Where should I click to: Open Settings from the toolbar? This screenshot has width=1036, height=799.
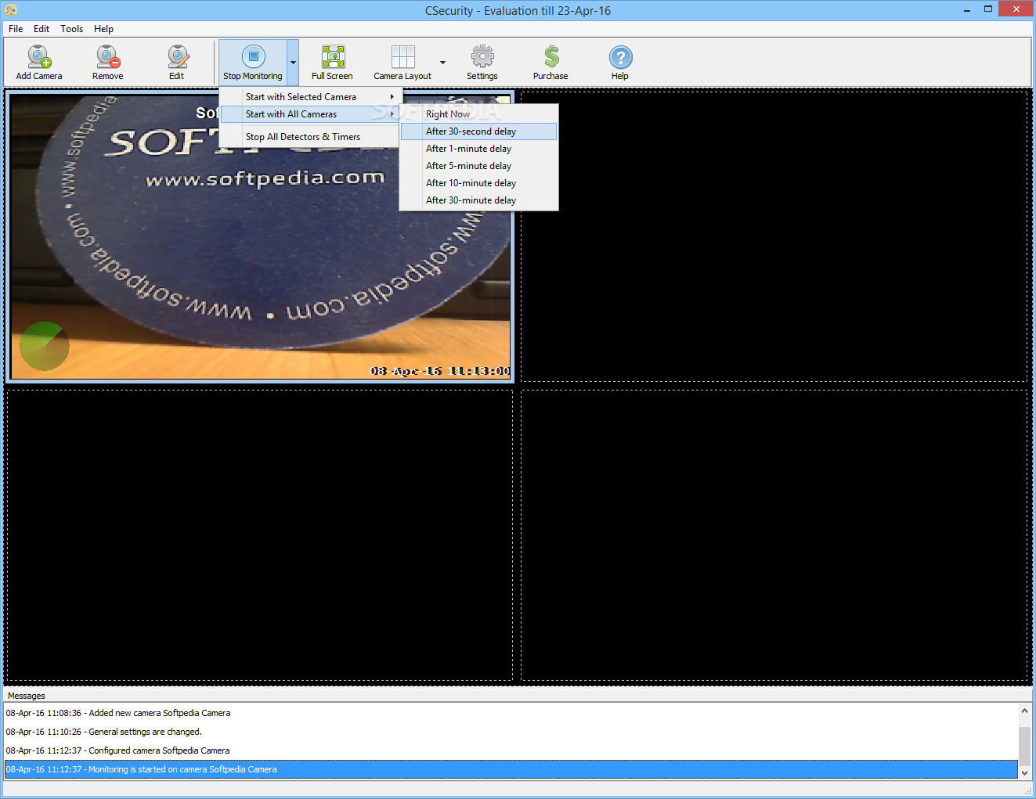point(482,63)
